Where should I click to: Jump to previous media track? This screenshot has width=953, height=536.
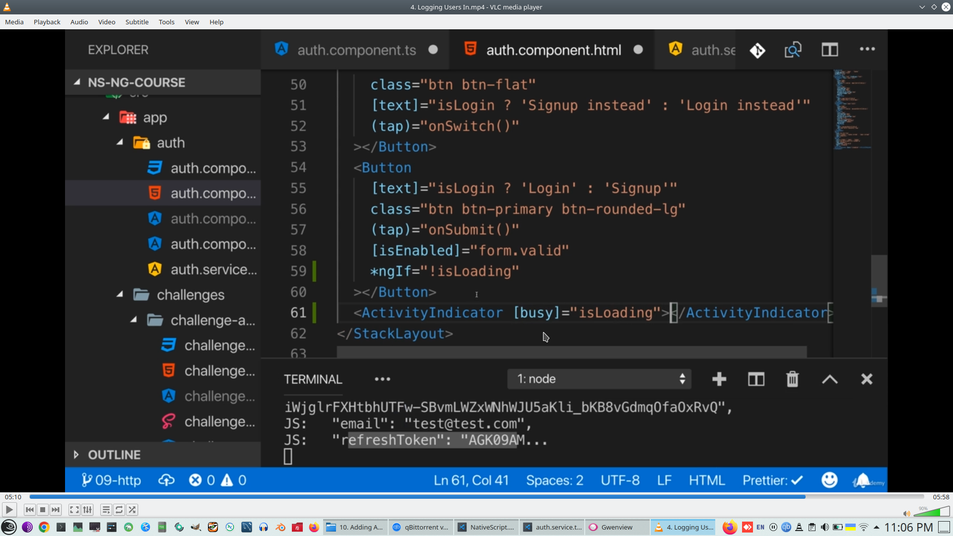click(30, 510)
